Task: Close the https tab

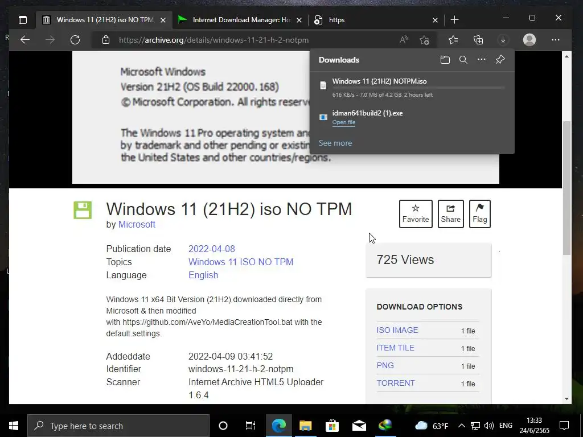Action: (x=435, y=20)
